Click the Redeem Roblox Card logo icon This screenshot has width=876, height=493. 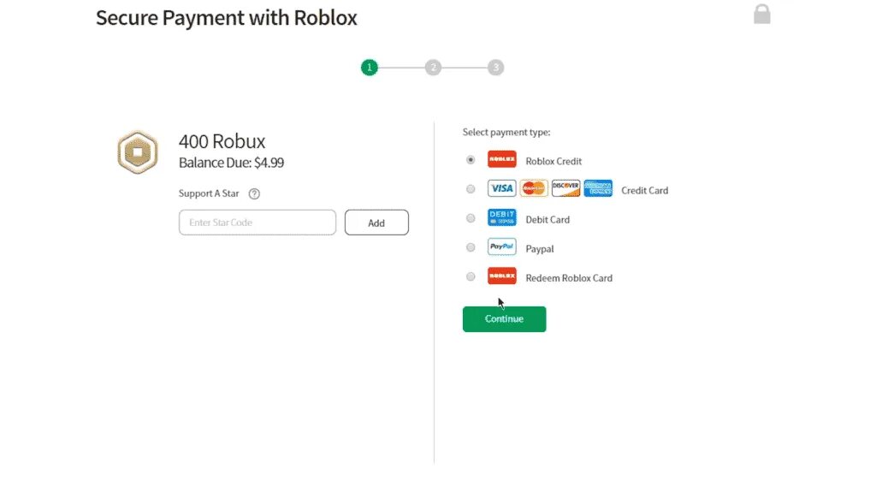(501, 276)
